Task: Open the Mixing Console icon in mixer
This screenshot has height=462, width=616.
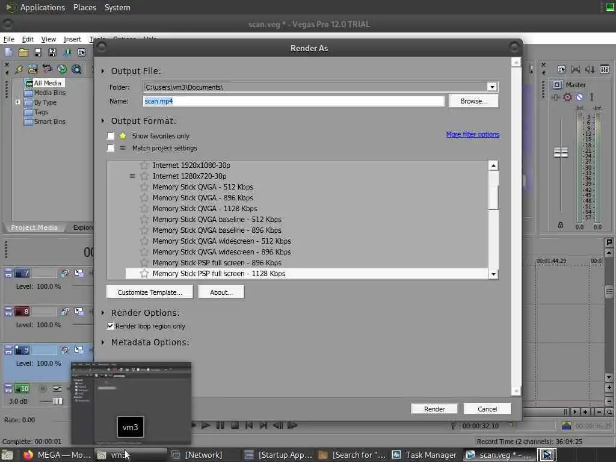Action: (x=605, y=70)
